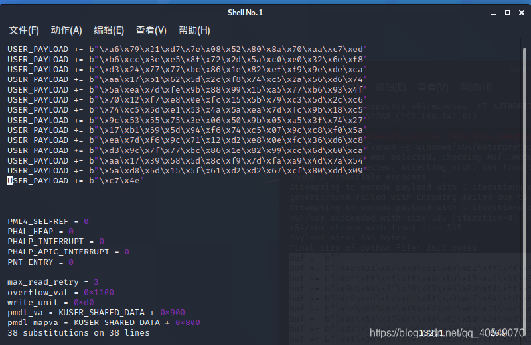Click the PNT_ENTRY = 0 line
Viewport: 531px width, 345px height.
click(40, 262)
